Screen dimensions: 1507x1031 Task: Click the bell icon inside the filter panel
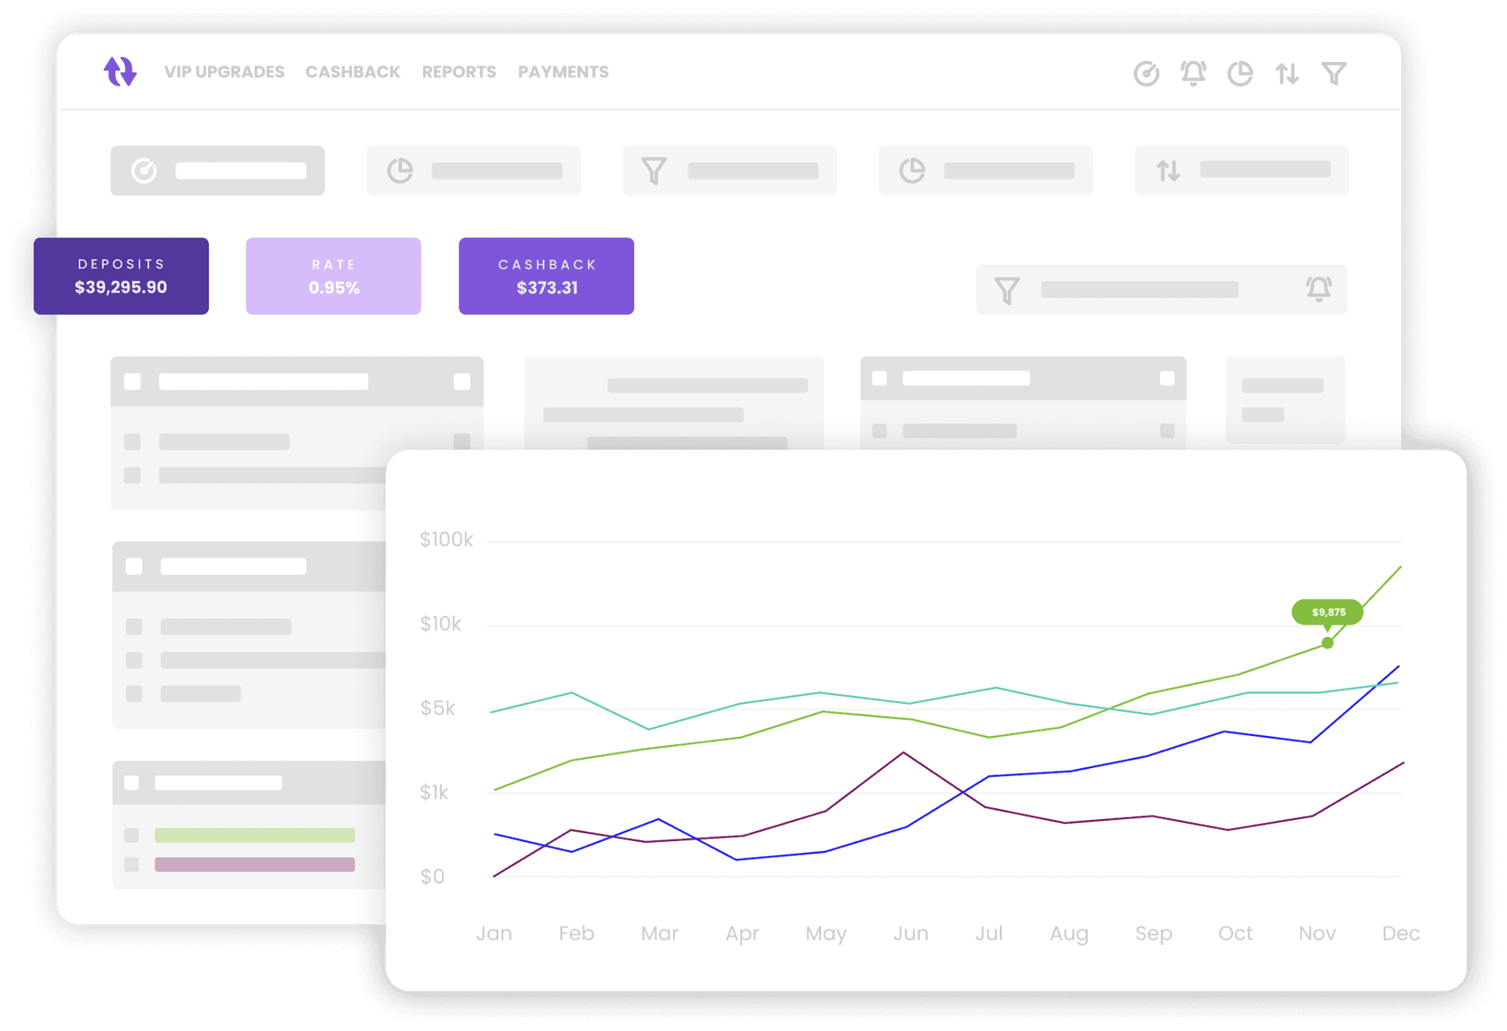pyautogui.click(x=1319, y=290)
